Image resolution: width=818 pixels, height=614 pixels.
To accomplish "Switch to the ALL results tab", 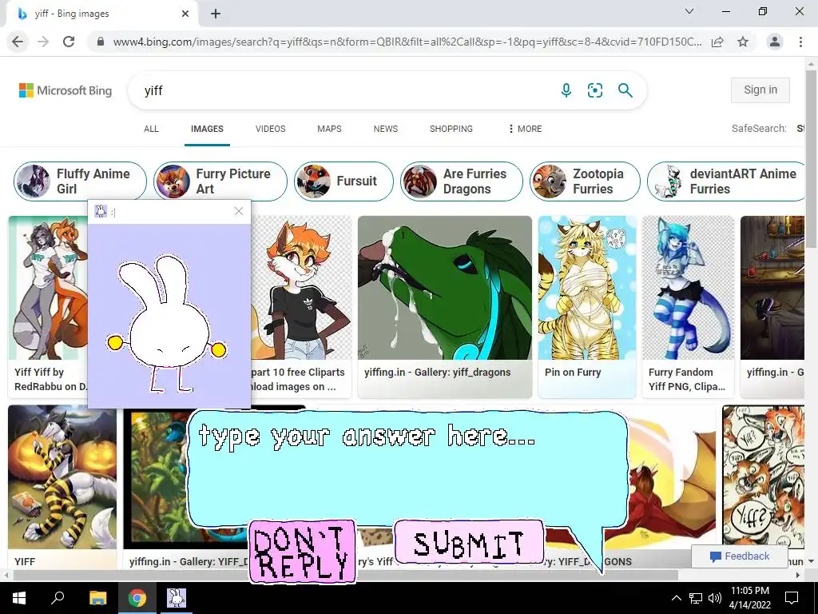I will pyautogui.click(x=151, y=129).
